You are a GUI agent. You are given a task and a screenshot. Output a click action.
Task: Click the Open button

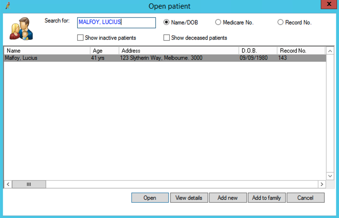tap(150, 198)
